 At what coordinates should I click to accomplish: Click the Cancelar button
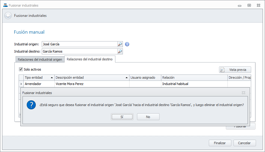click(x=244, y=143)
